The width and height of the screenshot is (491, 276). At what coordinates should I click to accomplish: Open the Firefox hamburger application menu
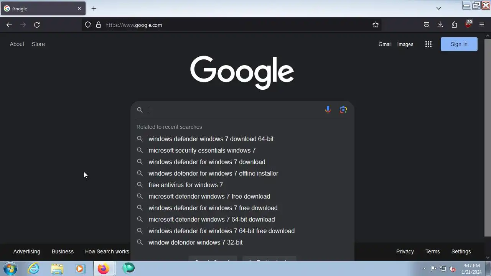click(x=482, y=25)
